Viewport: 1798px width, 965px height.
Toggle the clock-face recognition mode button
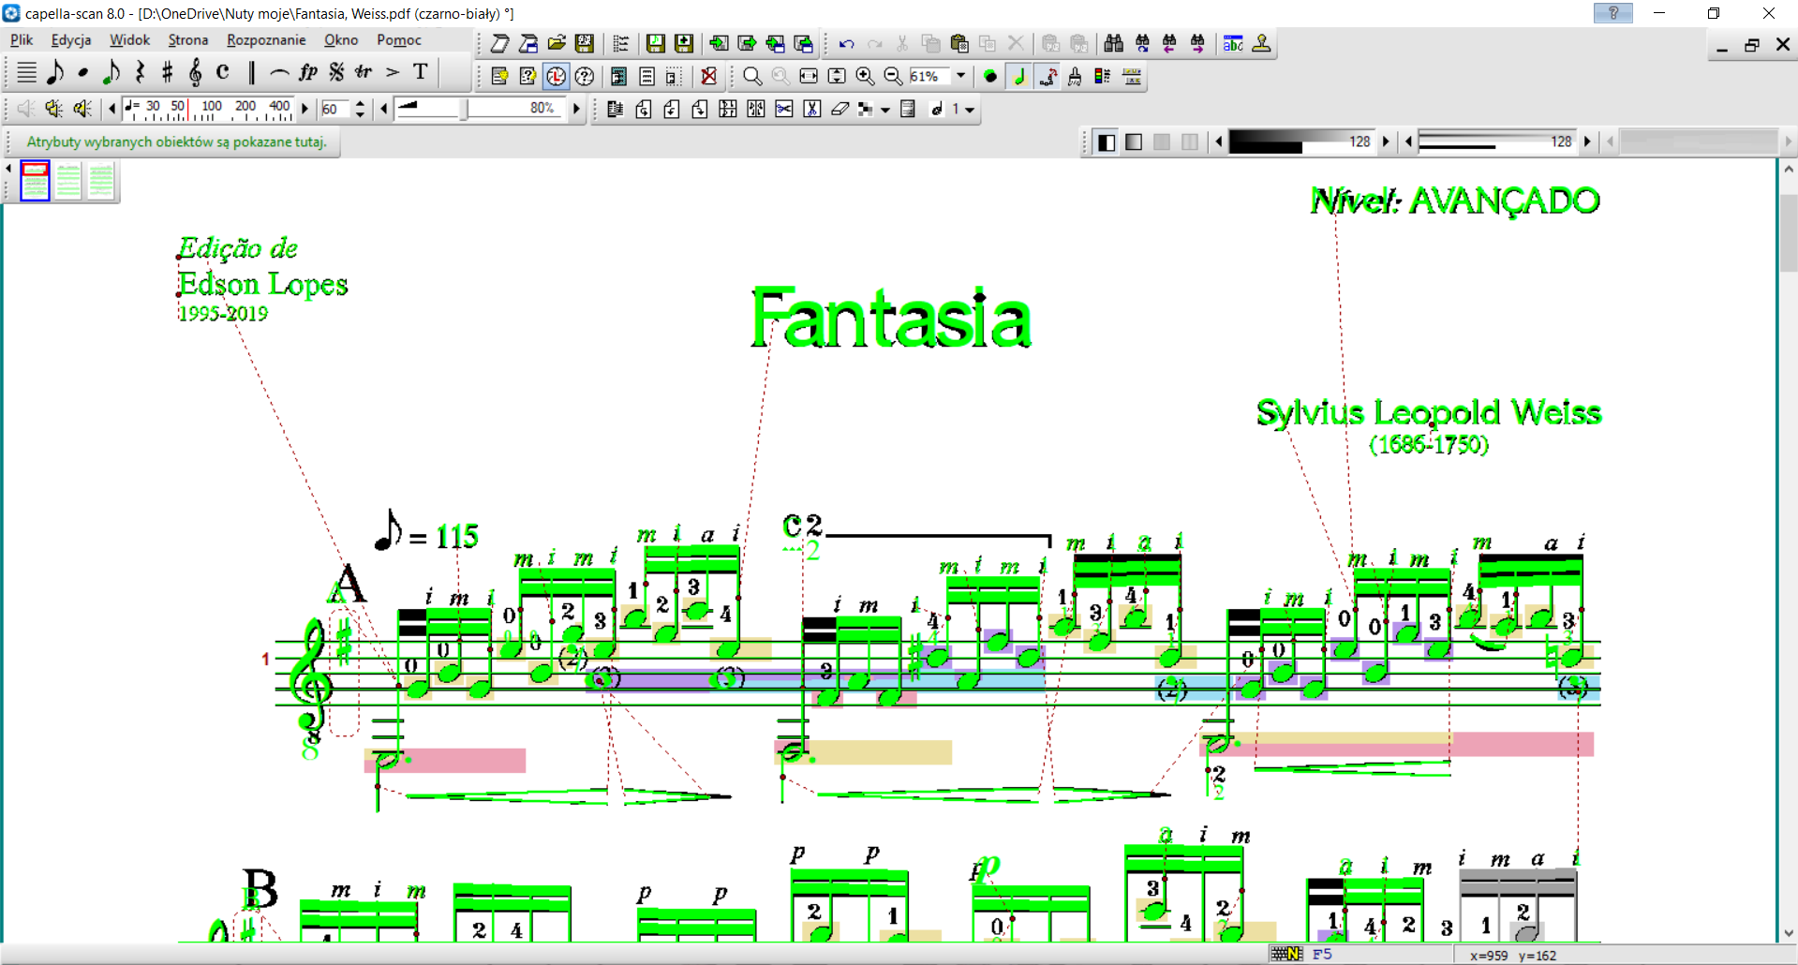(557, 77)
